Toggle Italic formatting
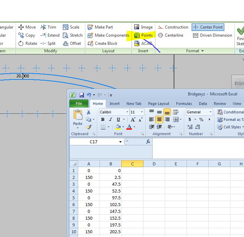Image resolution: width=244 pixels, height=237 pixels. [x=110, y=120]
